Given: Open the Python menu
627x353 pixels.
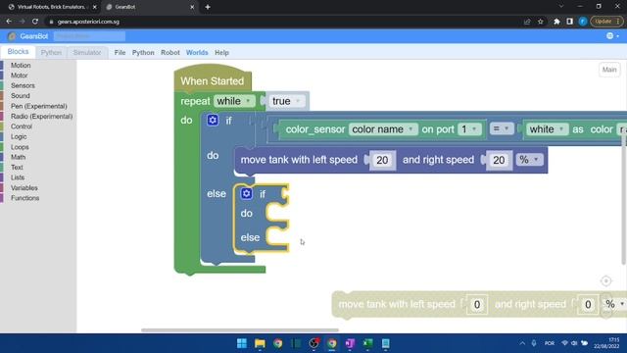Looking at the screenshot, I should pos(143,52).
